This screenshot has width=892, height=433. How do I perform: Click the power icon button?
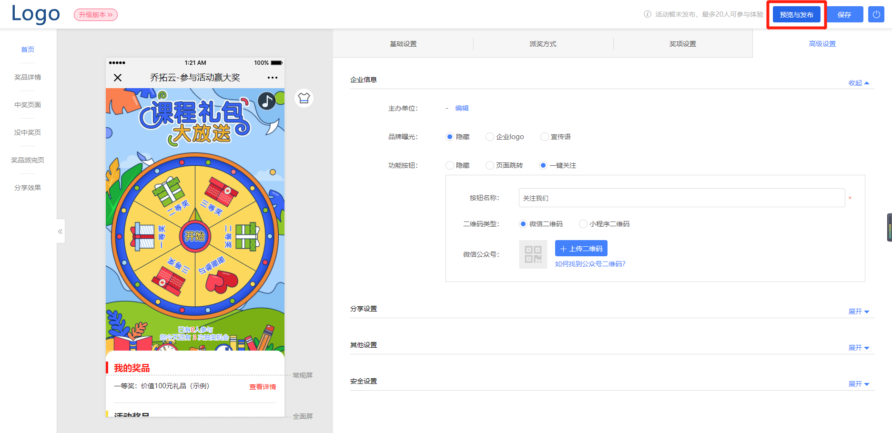(876, 14)
